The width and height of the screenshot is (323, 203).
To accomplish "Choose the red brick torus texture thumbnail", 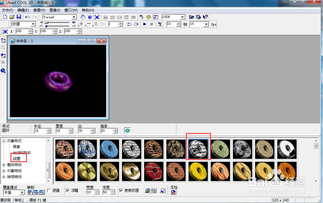I will (154, 171).
